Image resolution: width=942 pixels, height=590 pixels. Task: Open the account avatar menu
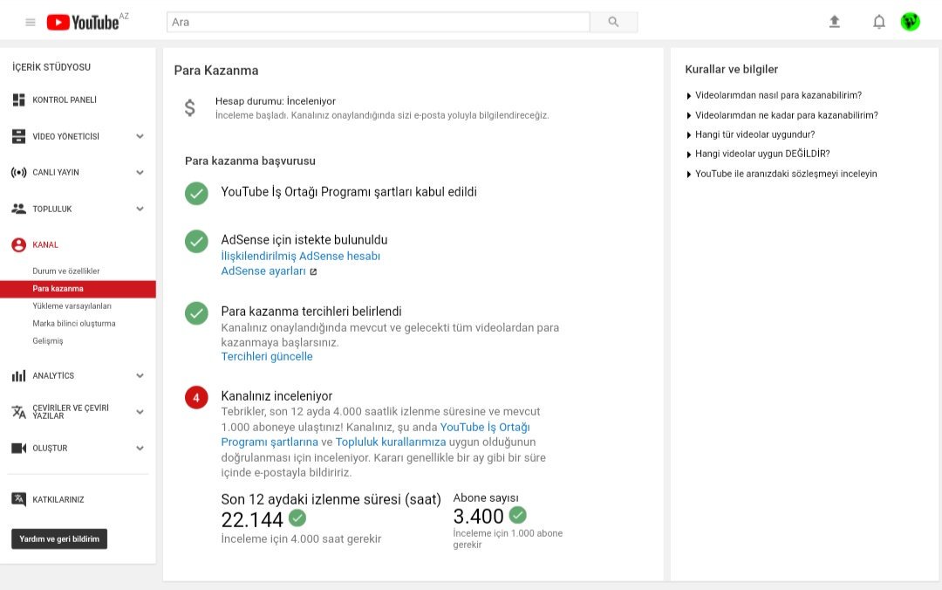click(x=910, y=22)
